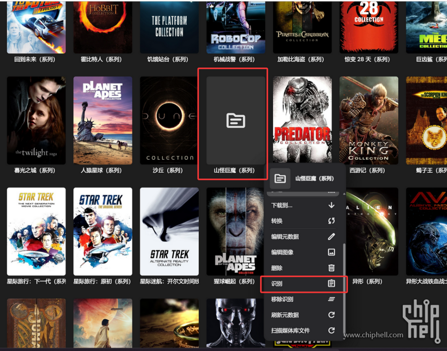Click the convert arrows icon beside 转换

click(331, 221)
